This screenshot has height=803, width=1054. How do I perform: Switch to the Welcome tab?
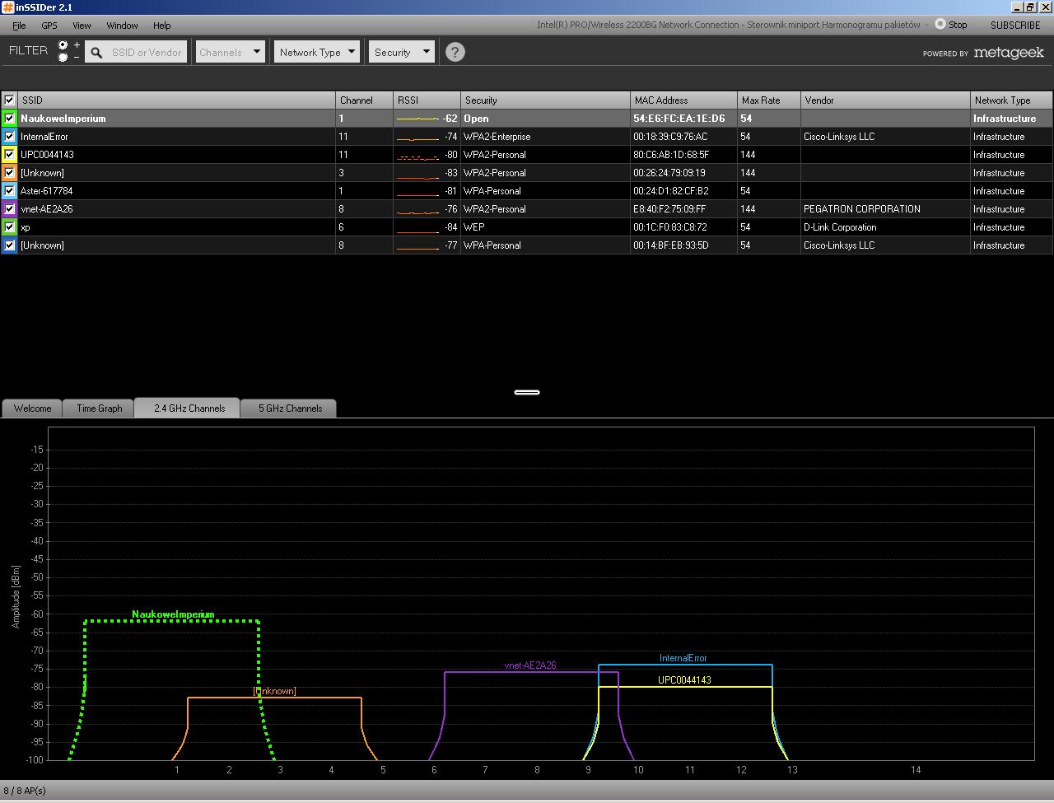click(32, 409)
